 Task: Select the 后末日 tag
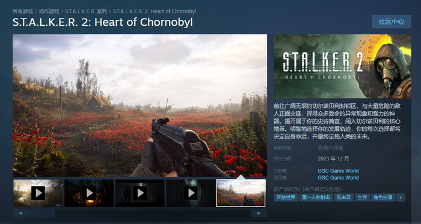point(343,198)
